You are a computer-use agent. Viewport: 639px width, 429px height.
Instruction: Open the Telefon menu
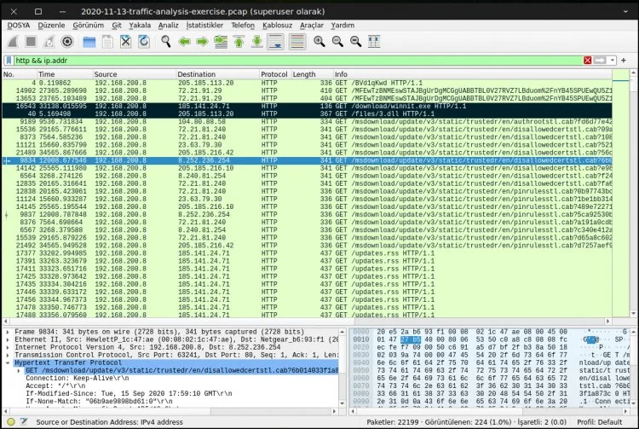pyautogui.click(x=243, y=26)
